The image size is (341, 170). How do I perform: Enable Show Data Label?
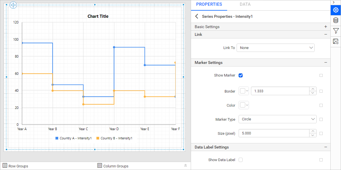(x=241, y=160)
